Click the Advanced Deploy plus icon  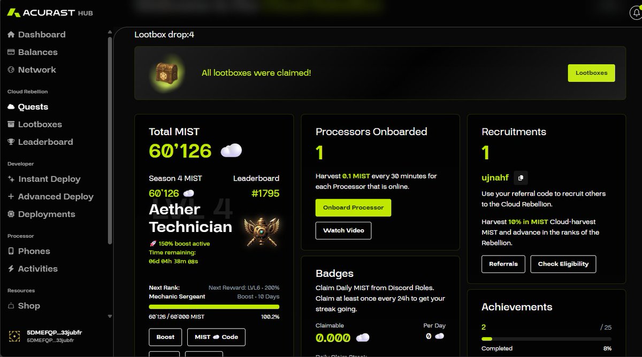pyautogui.click(x=11, y=197)
